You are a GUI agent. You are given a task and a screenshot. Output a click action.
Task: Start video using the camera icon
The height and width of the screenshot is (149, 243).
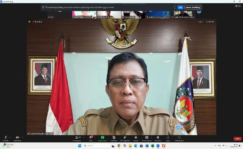[x=17, y=139]
